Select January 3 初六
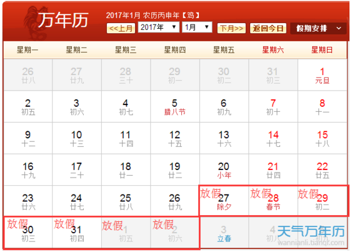 click(77, 107)
